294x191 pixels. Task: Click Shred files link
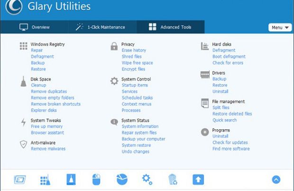[132, 57]
